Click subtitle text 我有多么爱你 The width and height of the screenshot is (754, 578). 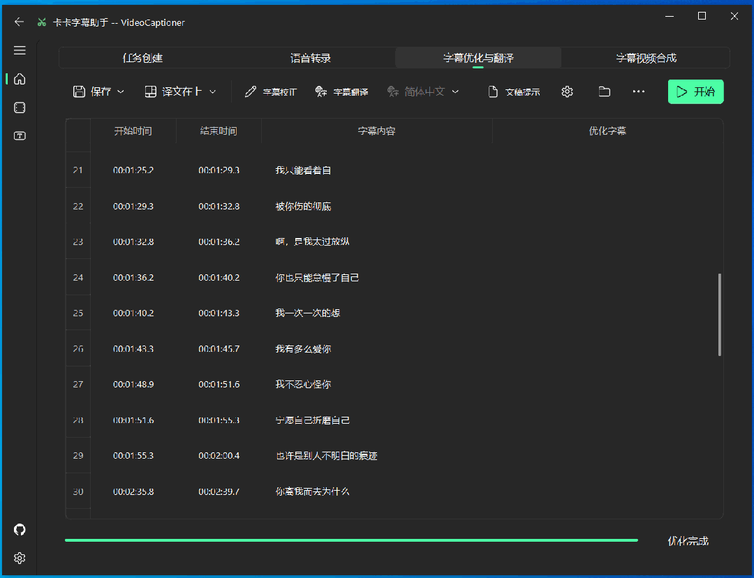coord(303,348)
